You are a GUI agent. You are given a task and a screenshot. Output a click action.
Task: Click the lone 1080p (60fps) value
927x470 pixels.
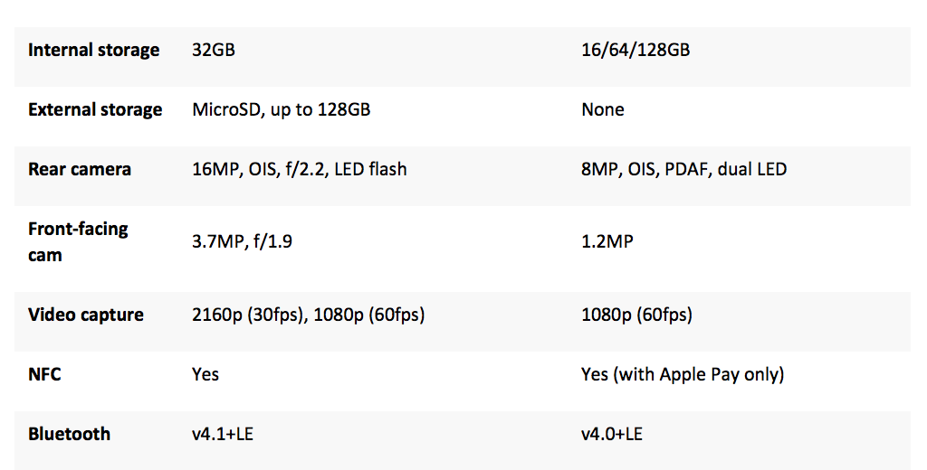637,315
